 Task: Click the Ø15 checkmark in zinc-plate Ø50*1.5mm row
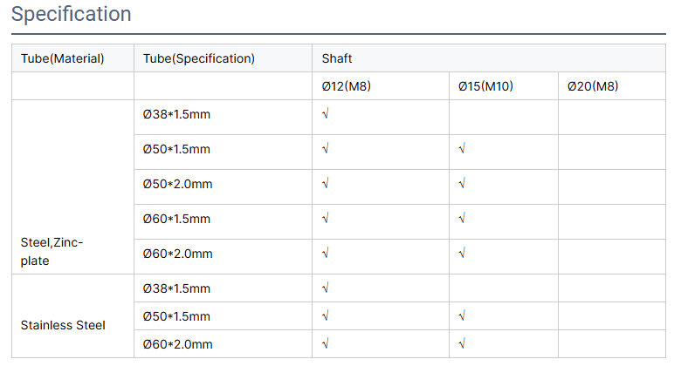(462, 148)
